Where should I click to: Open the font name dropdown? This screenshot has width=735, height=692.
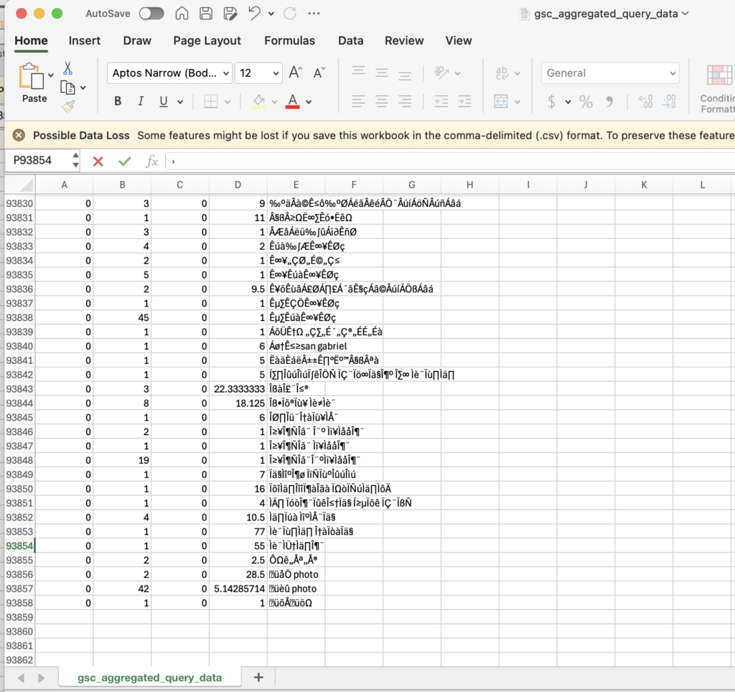pyautogui.click(x=169, y=73)
